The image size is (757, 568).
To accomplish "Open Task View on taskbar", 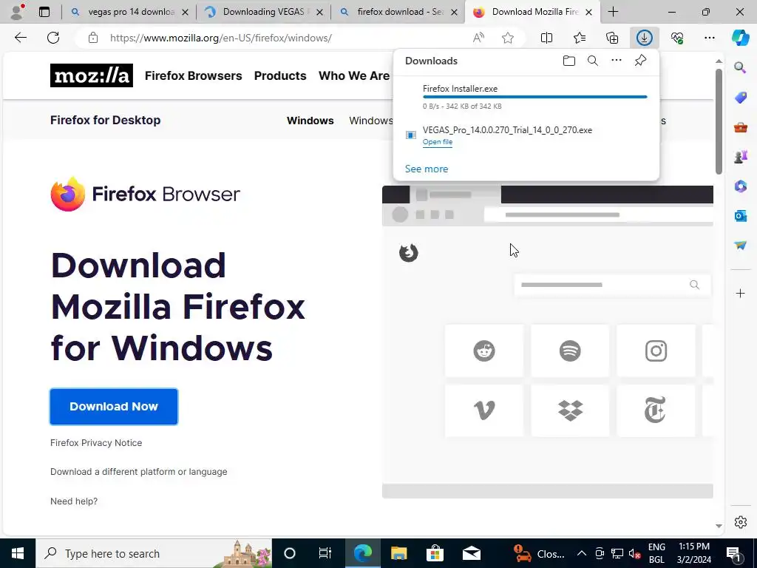I will 325,553.
